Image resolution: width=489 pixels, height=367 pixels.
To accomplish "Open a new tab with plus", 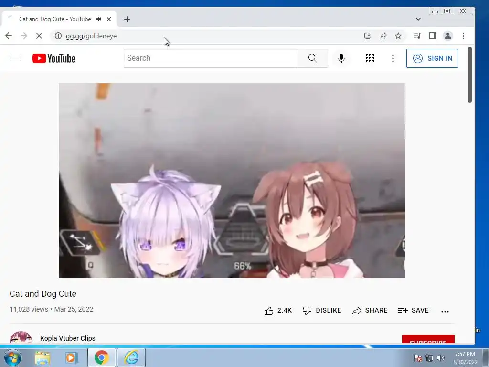I will (127, 19).
